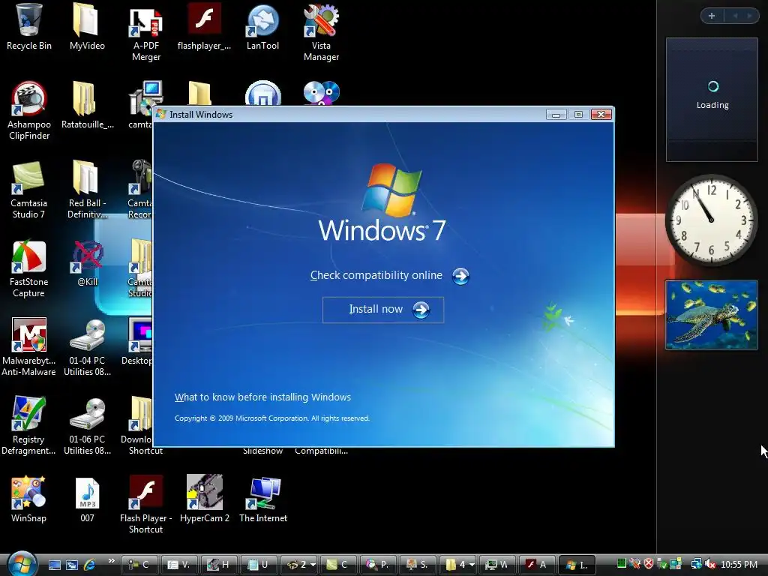Image resolution: width=768 pixels, height=576 pixels.
Task: Select the Registry Defragment shortcut icon
Action: click(28, 426)
